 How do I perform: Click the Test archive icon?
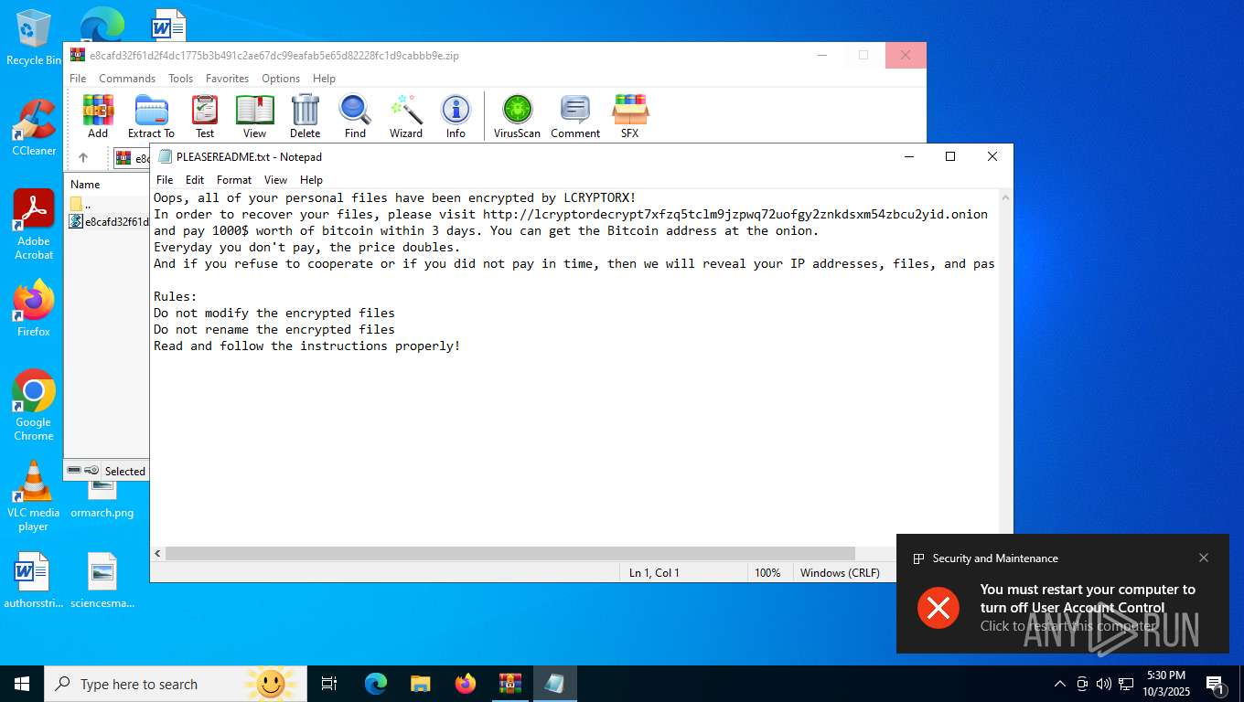[x=205, y=116]
